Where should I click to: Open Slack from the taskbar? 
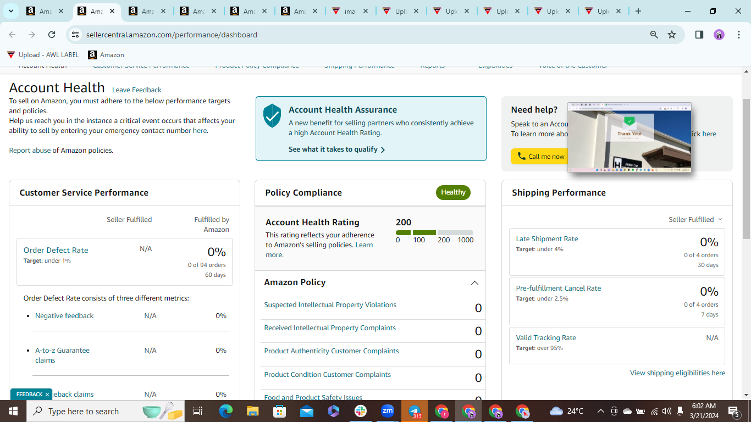pos(361,411)
